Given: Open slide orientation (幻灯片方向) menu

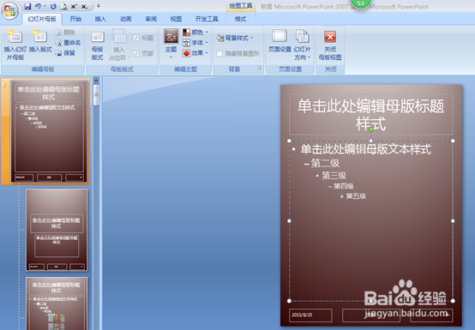Looking at the screenshot, I should point(302,45).
